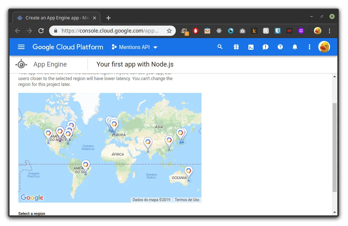Activate the Cloud Shell terminal

pyautogui.click(x=251, y=47)
